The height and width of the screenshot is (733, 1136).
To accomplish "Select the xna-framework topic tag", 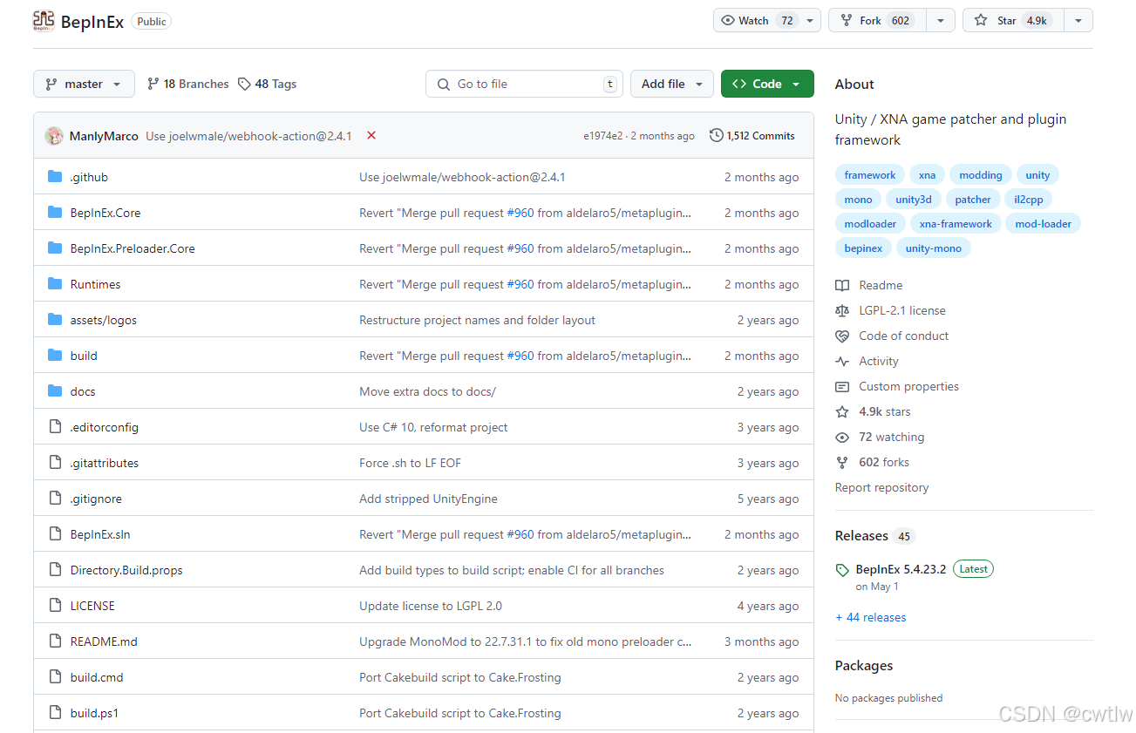I will coord(956,224).
